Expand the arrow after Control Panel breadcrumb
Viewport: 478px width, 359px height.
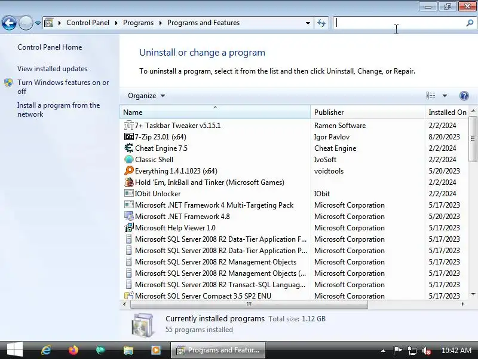pyautogui.click(x=116, y=23)
